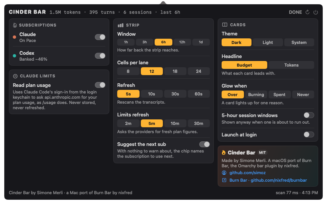The width and height of the screenshot is (327, 204).
Task: Set Refresh to 60s
Action: [199, 94]
